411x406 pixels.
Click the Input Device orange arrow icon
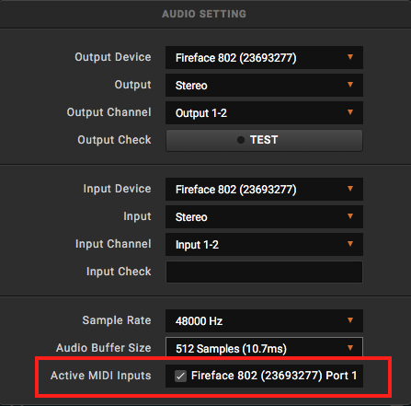350,189
